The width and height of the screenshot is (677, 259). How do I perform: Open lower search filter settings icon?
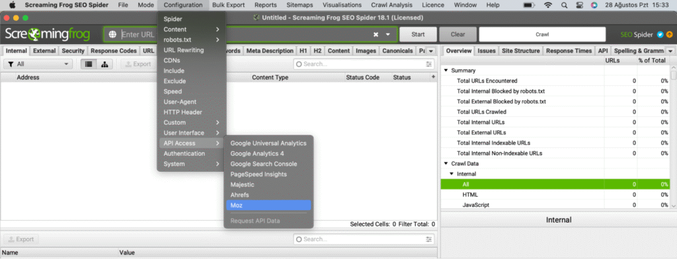click(x=428, y=239)
